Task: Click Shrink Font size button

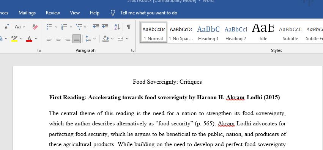Action: tap(6, 27)
